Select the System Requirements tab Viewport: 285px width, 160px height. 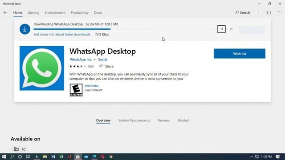[x=134, y=120]
